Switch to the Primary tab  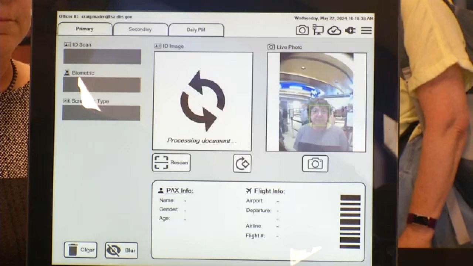(x=85, y=29)
